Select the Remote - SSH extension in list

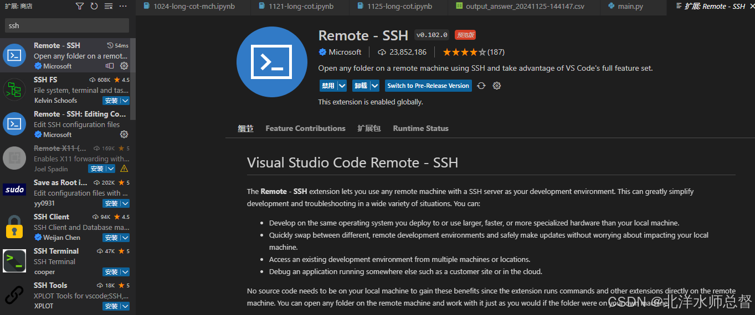[65, 55]
